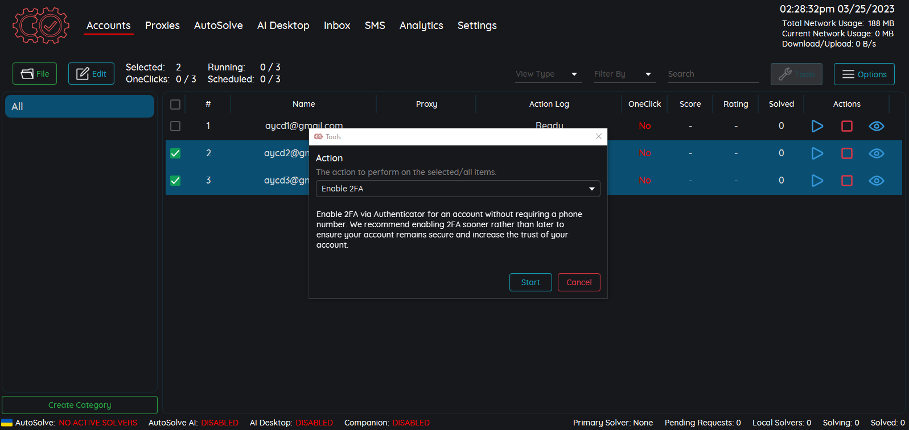Open the Analytics tab

[x=421, y=26]
